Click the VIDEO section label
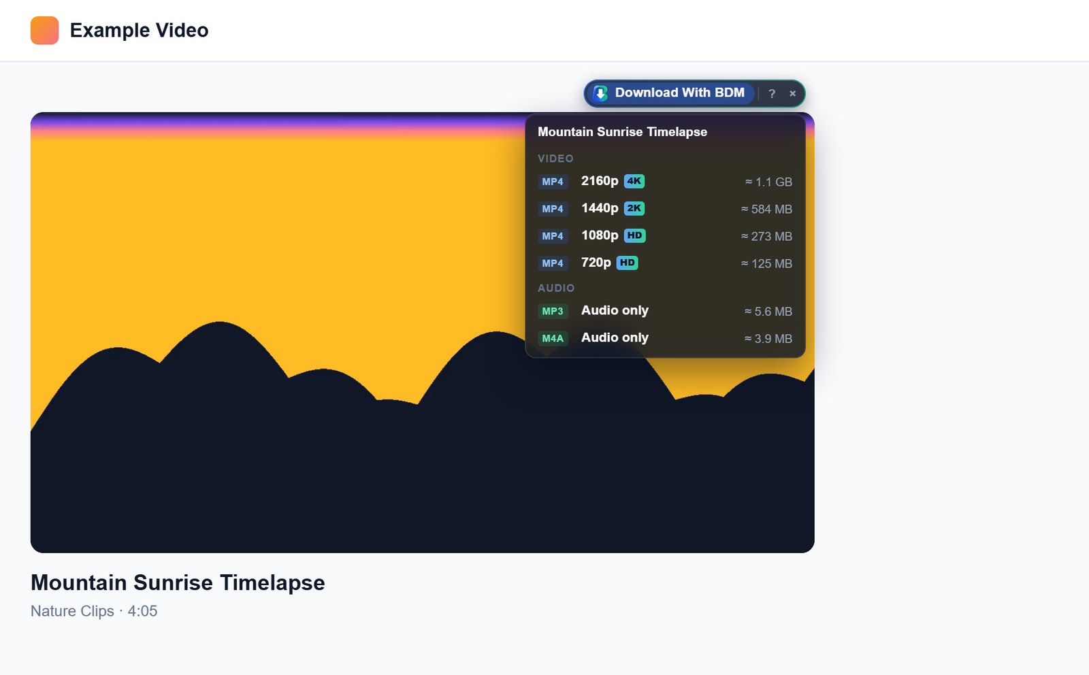 (555, 159)
